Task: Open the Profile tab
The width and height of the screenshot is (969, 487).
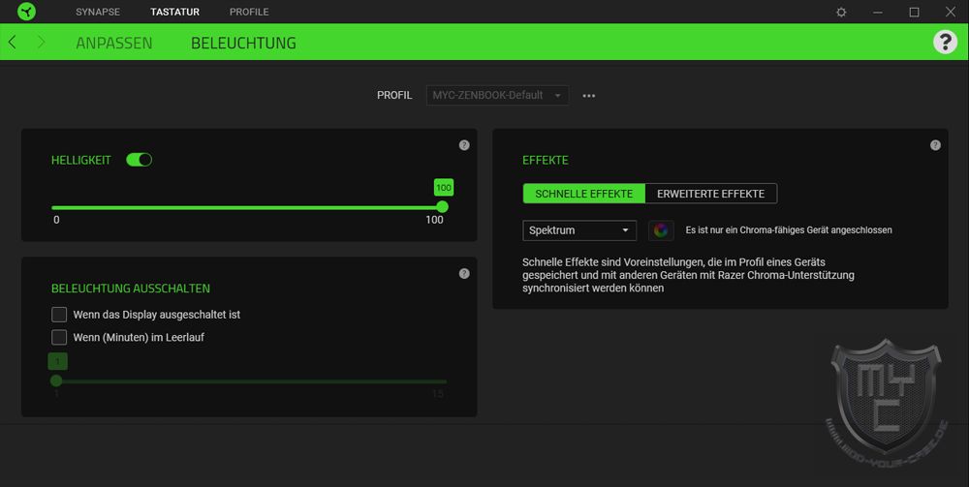Action: [249, 12]
